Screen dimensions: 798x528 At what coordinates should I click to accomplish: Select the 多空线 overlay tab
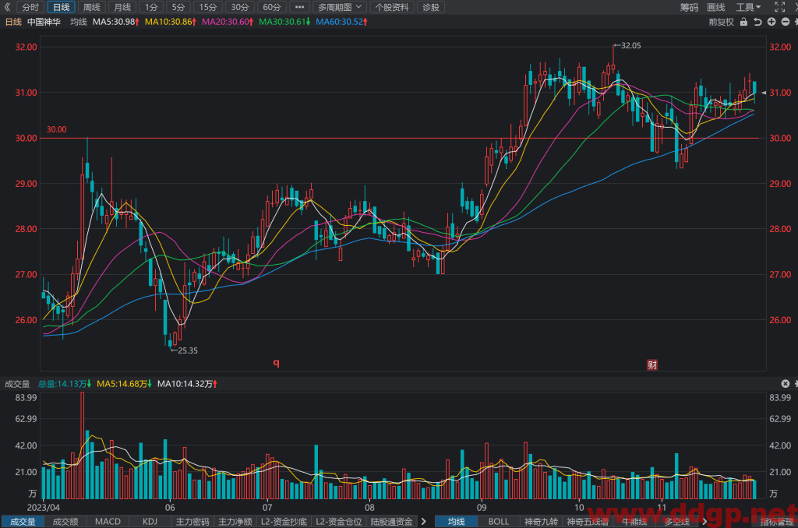(677, 522)
